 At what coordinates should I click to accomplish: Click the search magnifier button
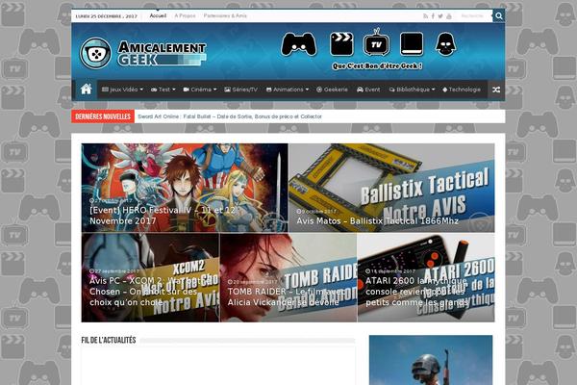(x=498, y=15)
